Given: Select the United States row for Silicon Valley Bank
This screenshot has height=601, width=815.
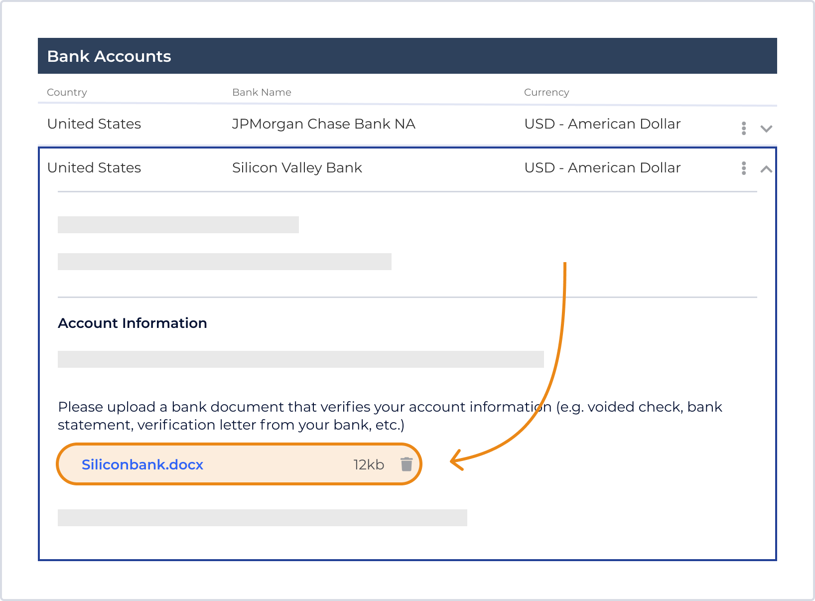Looking at the screenshot, I should point(94,168).
